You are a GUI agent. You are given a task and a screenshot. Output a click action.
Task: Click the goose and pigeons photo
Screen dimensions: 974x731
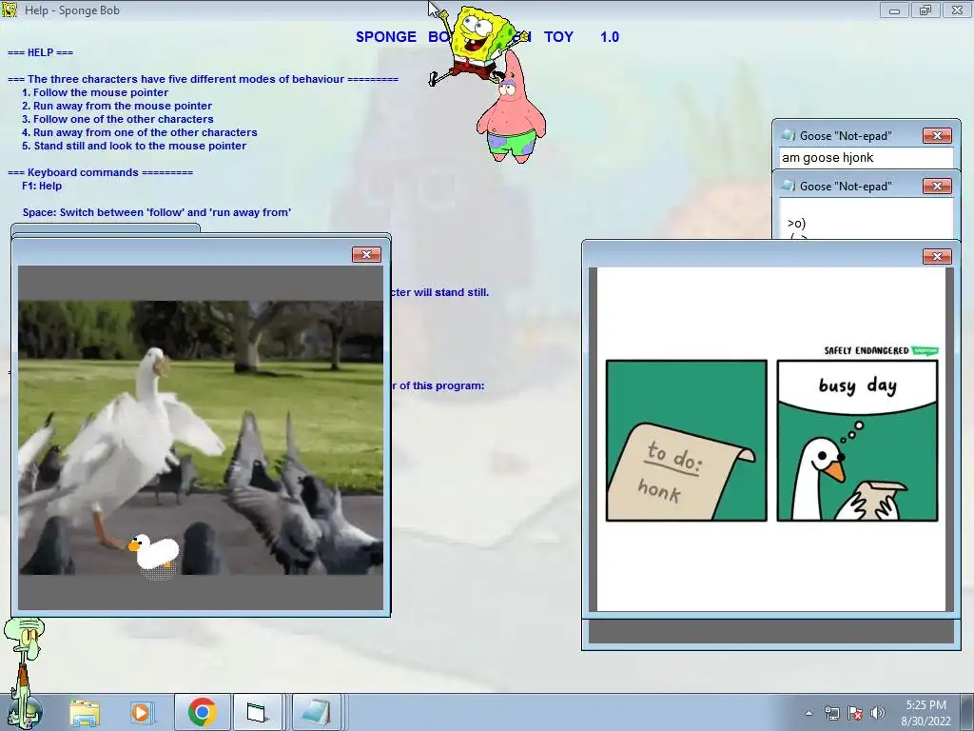pyautogui.click(x=201, y=438)
